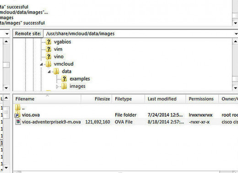
Task: Click the vgabios unknown-folder icon
Action: pos(49,42)
